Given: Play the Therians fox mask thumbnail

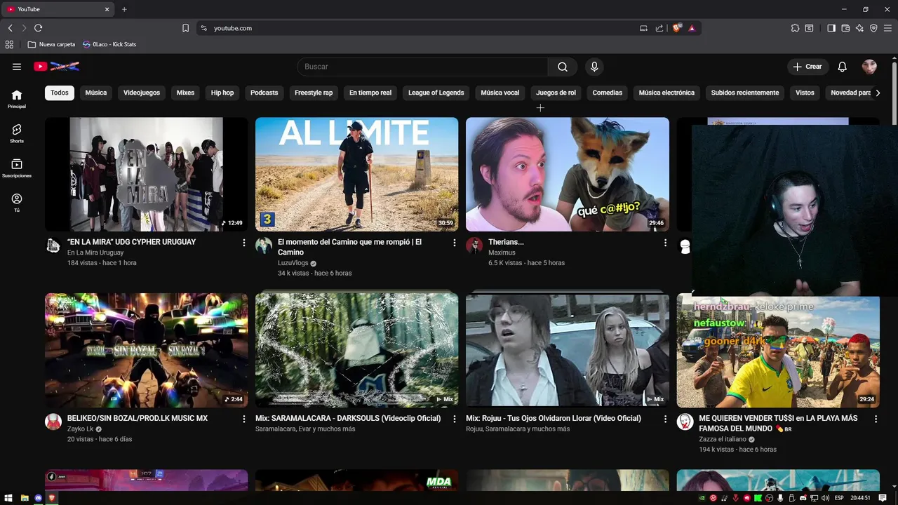Looking at the screenshot, I should [x=568, y=174].
